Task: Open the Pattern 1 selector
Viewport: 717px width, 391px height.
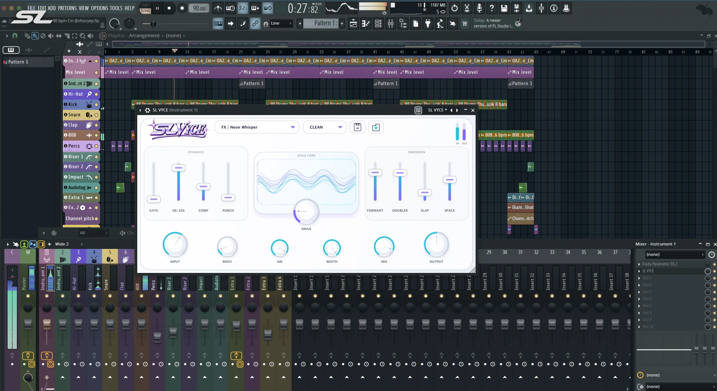Action: (x=320, y=23)
